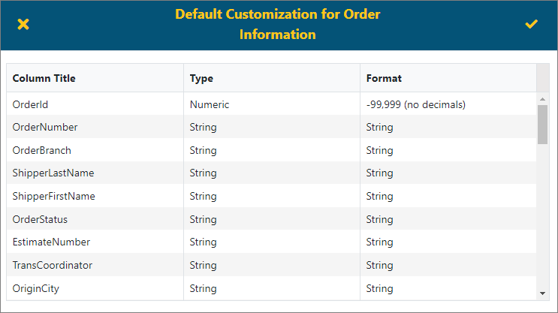This screenshot has width=558, height=313.
Task: Click the scrollbar up arrow
Action: [x=542, y=98]
